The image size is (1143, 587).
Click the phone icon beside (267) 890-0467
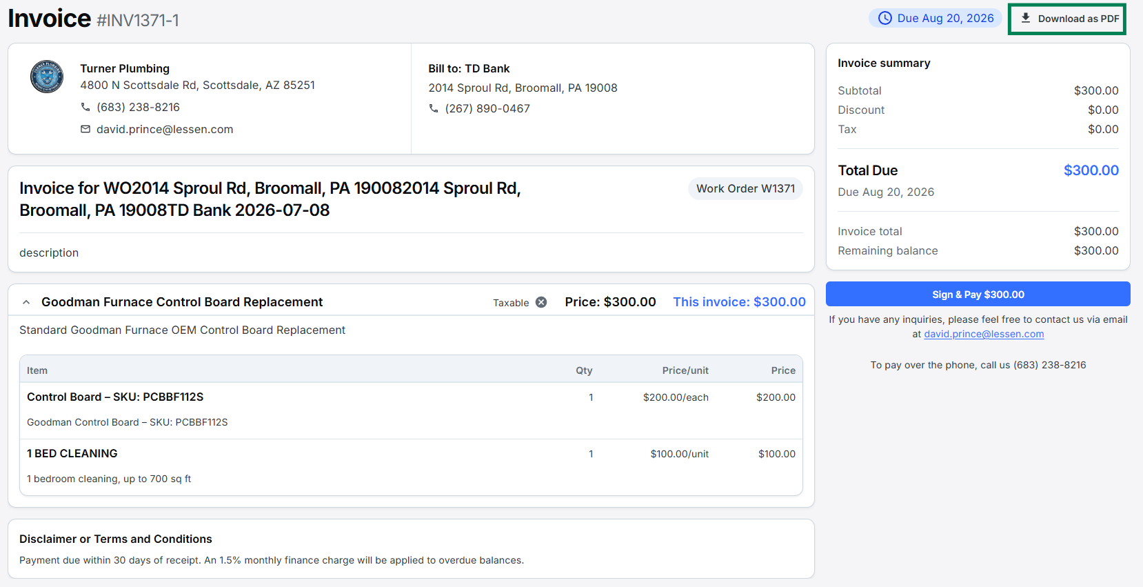434,108
